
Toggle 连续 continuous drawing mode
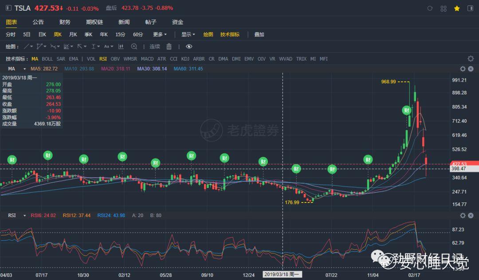pos(155,47)
